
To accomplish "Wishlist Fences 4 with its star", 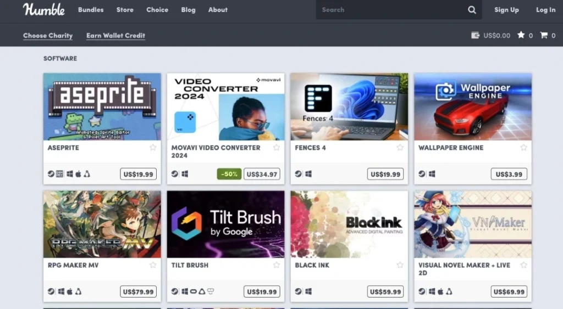I will click(400, 147).
